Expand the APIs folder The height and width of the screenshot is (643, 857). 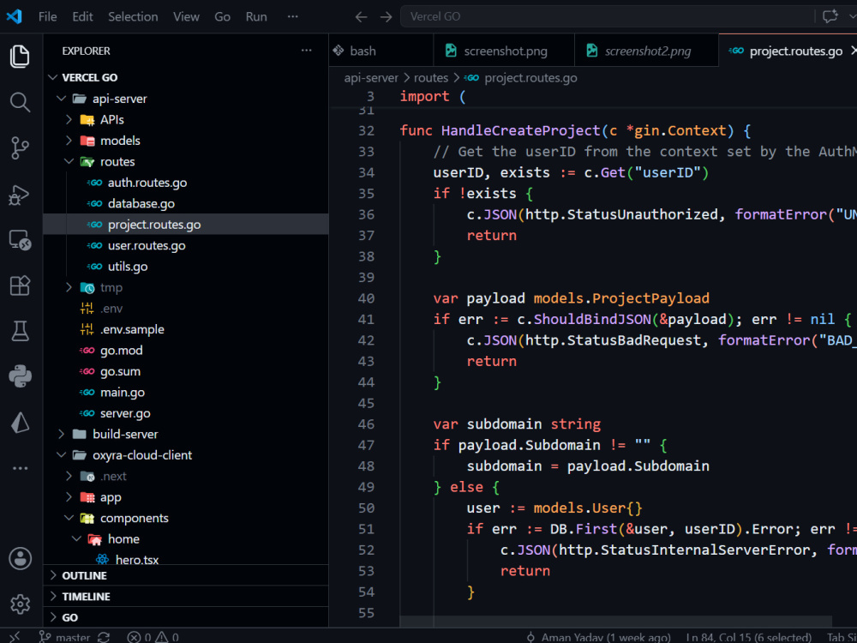point(186,120)
